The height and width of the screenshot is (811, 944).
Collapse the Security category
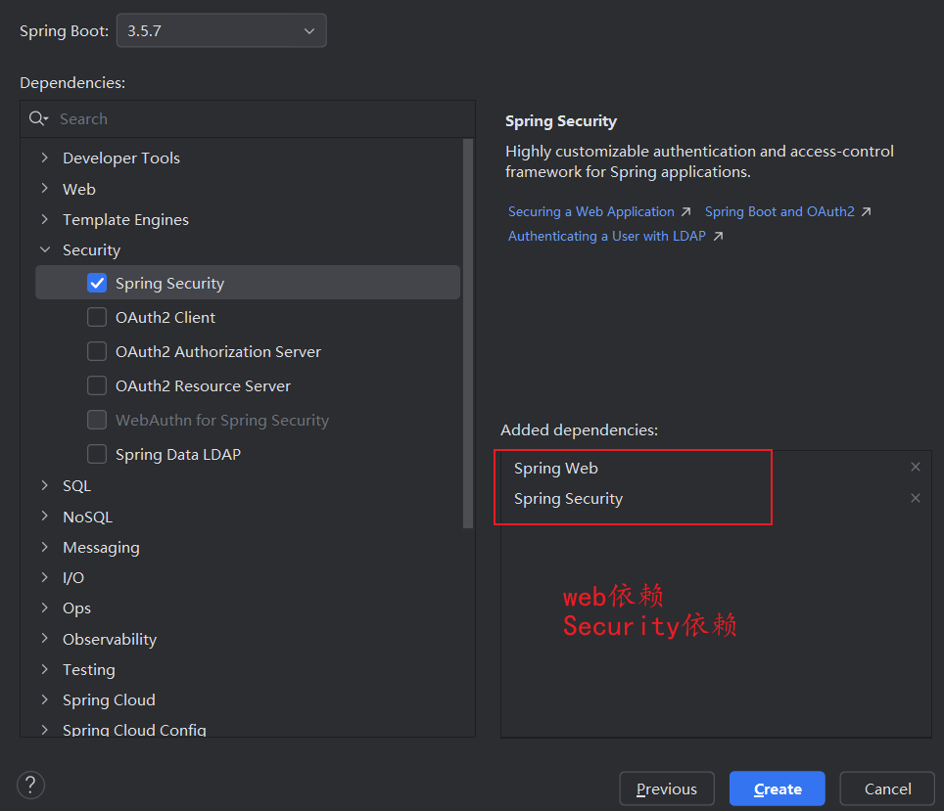pos(44,250)
